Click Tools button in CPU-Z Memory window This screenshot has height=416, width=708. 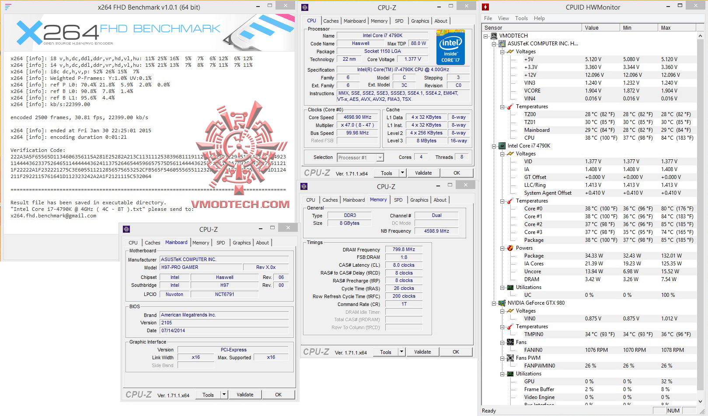pyautogui.click(x=386, y=352)
